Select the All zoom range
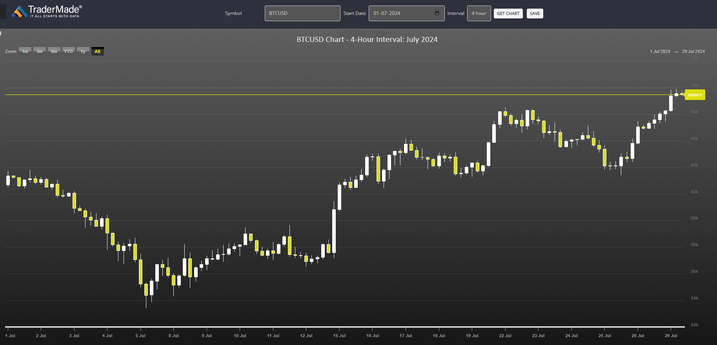 coord(98,51)
